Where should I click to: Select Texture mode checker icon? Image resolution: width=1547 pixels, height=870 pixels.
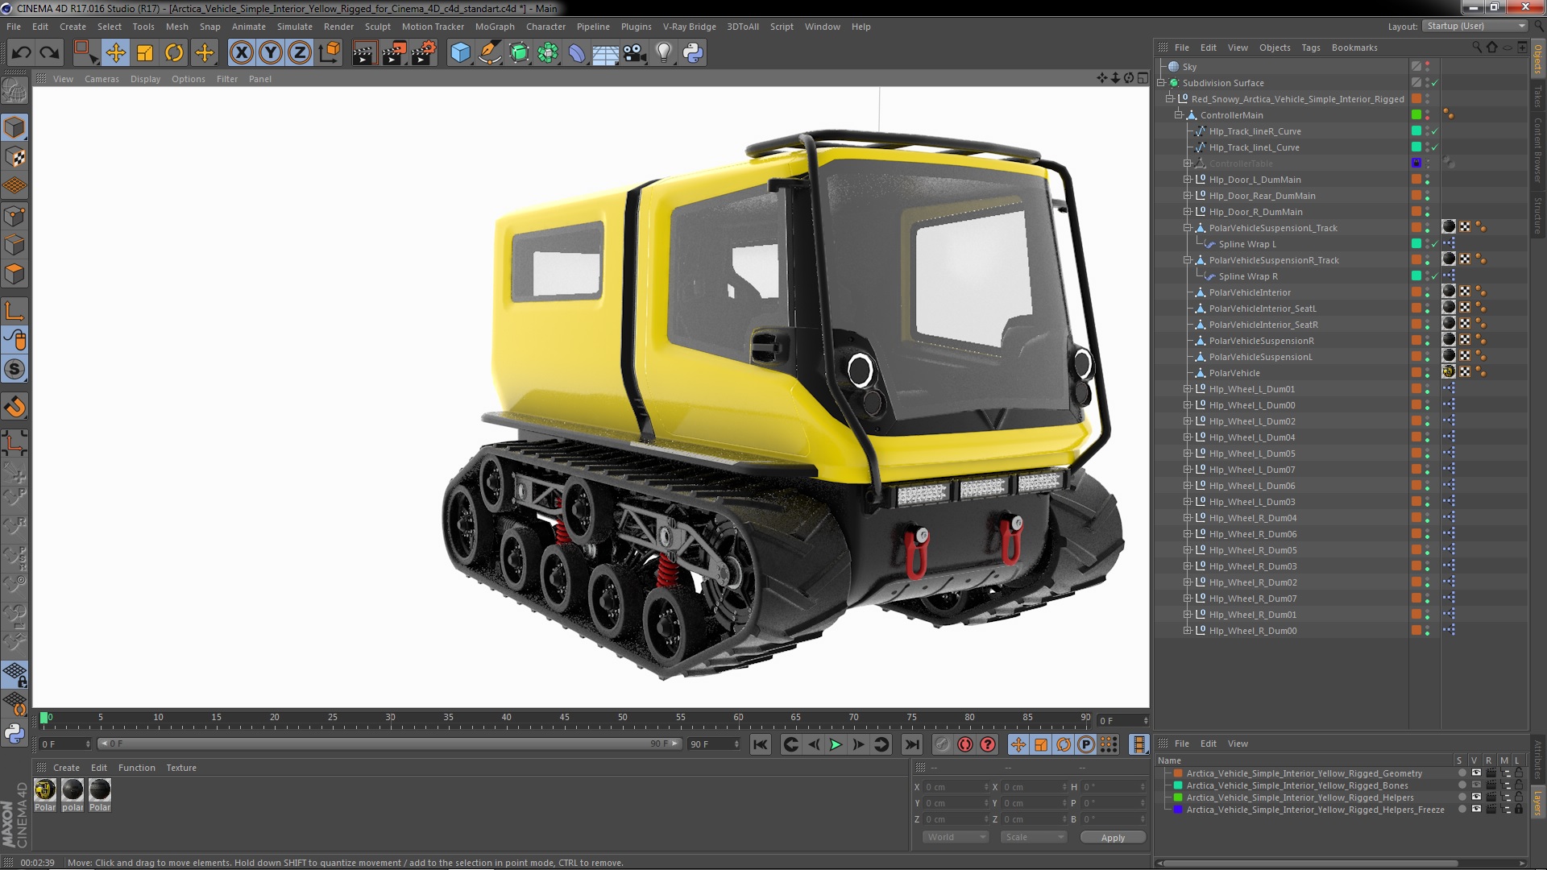pos(15,156)
